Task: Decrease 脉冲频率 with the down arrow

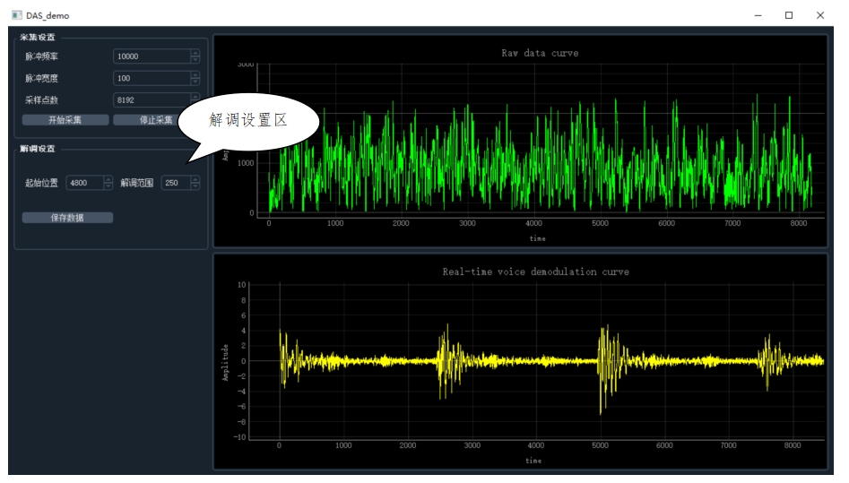Action: pos(195,60)
